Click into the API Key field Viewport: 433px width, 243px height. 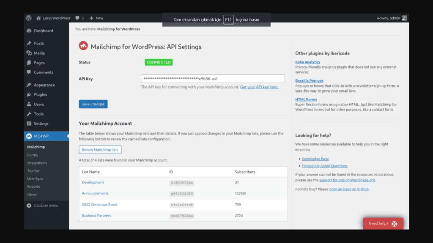(x=213, y=79)
